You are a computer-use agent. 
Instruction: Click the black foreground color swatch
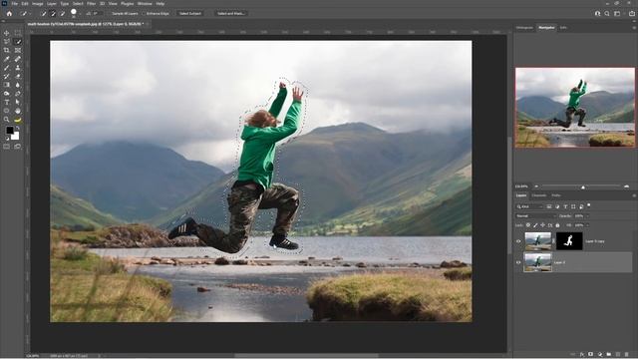[9, 131]
